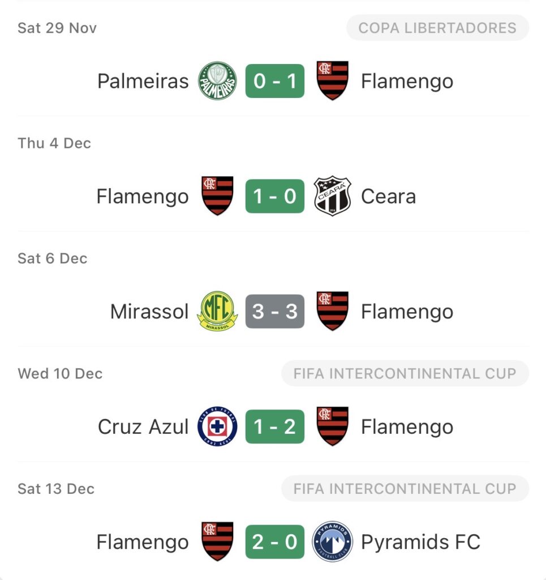The image size is (546, 580).
Task: Open the 2 - 0 Pyramids FC score badge
Action: 275,542
